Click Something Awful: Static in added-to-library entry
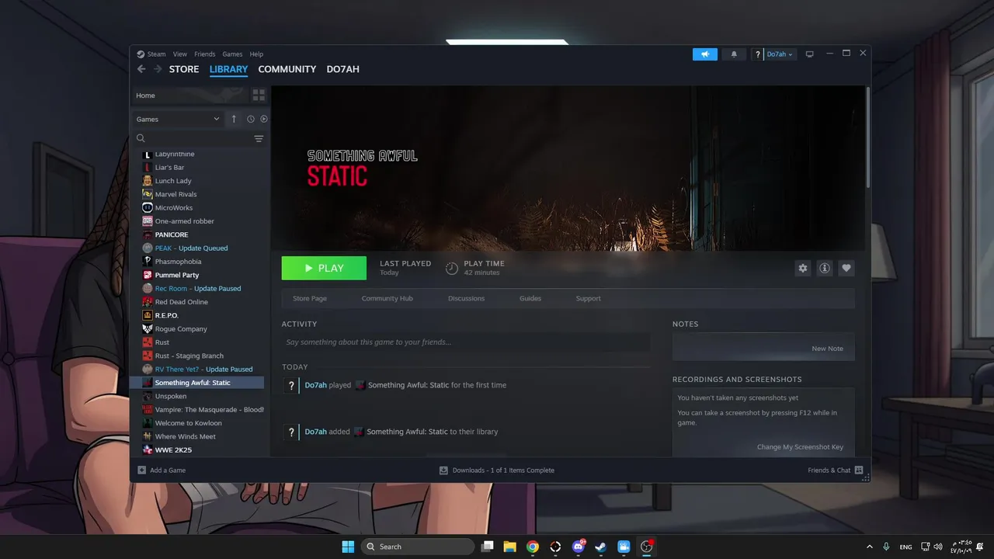Viewport: 994px width, 559px height. pyautogui.click(x=407, y=432)
